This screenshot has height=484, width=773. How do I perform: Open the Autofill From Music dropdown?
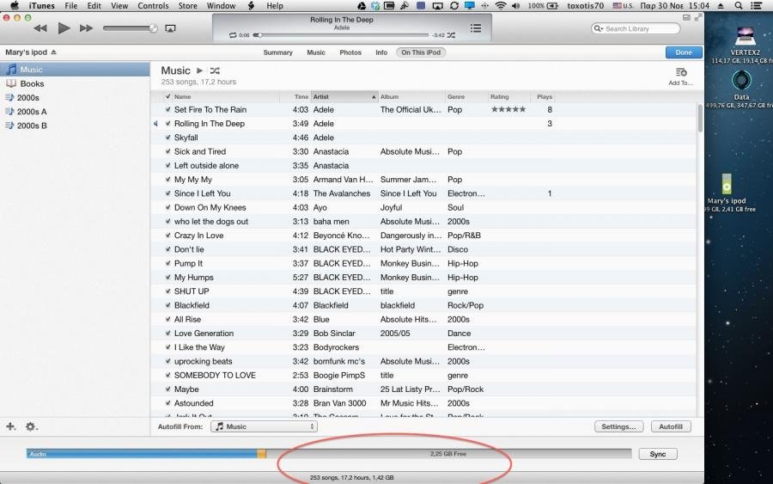click(264, 426)
